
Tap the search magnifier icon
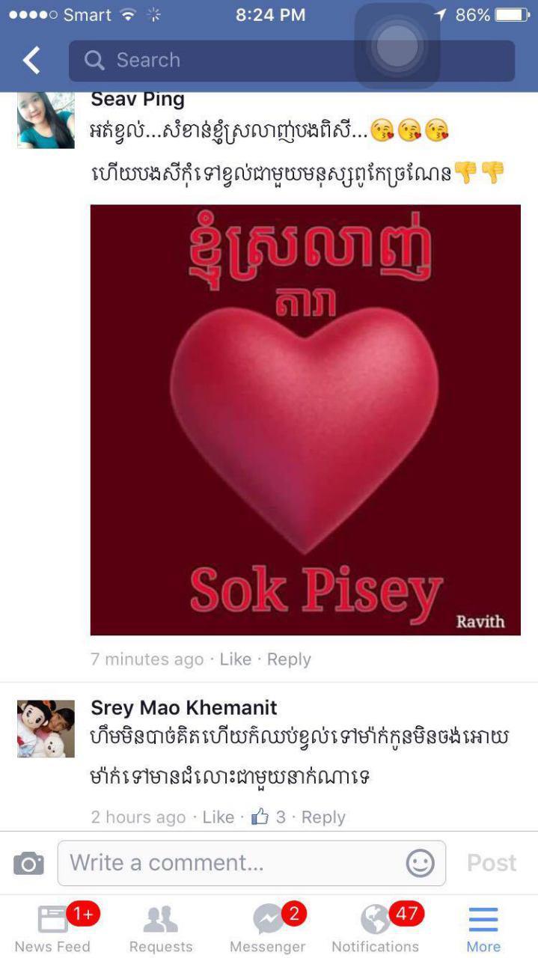coord(94,61)
